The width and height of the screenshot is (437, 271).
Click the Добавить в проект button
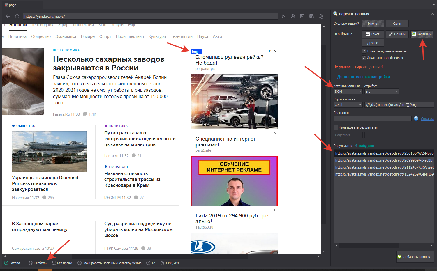pyautogui.click(x=415, y=257)
